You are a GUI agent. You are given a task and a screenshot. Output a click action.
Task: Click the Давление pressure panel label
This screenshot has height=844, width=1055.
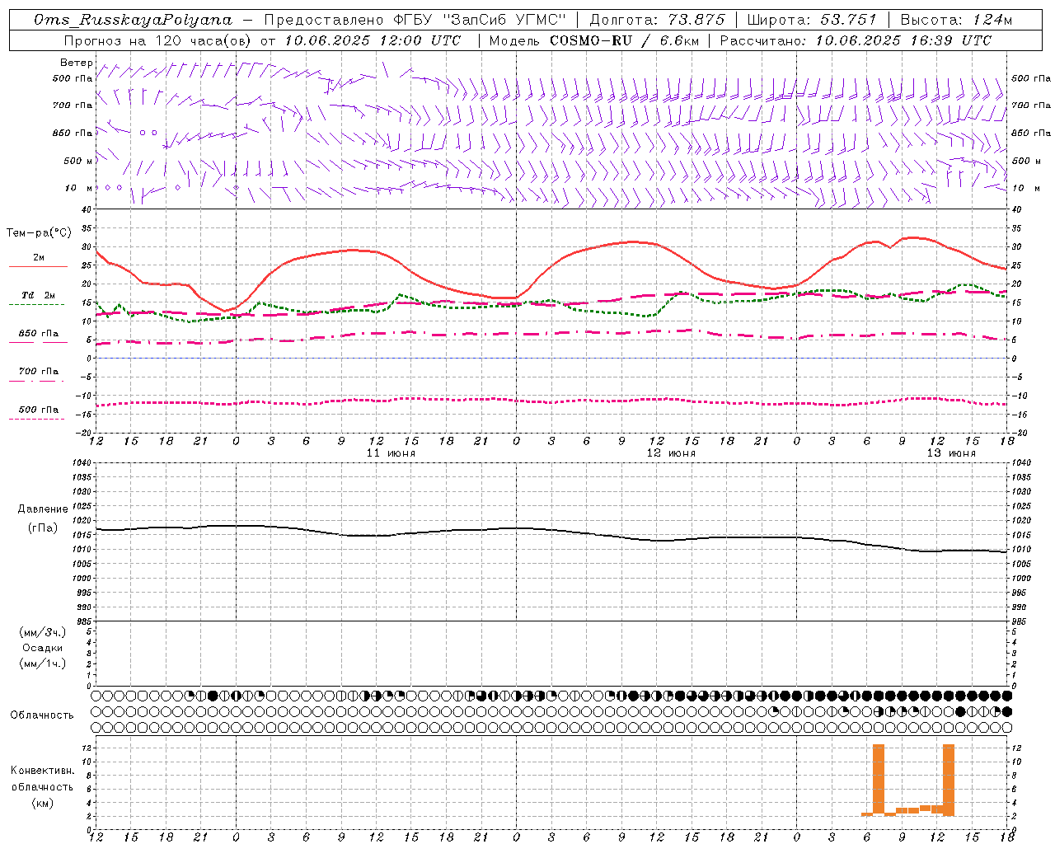tap(43, 509)
